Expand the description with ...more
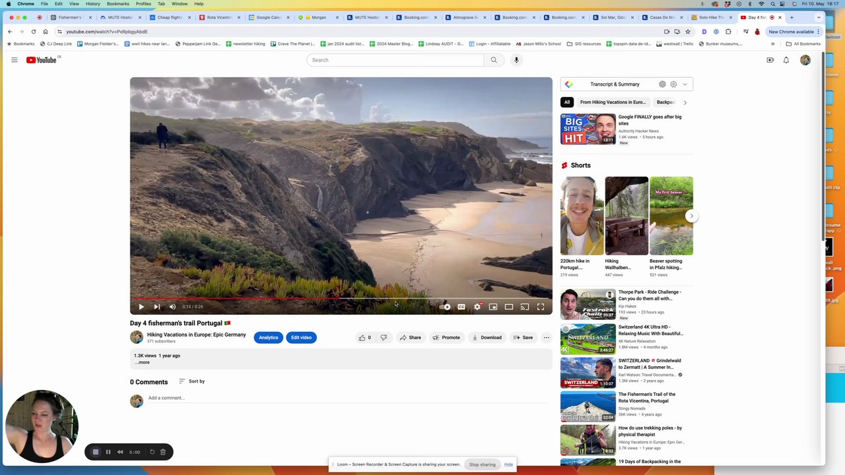This screenshot has width=845, height=475. (x=143, y=362)
